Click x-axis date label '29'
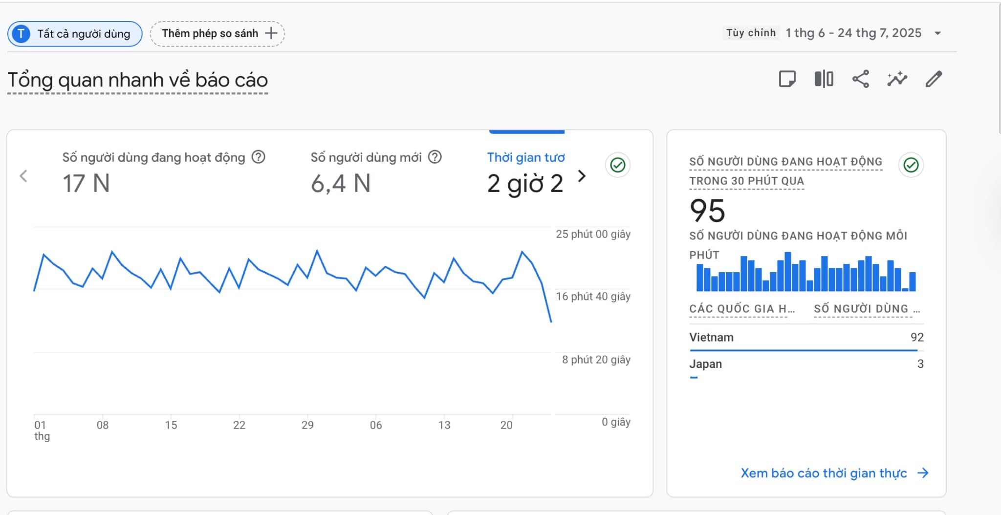The height and width of the screenshot is (515, 1001). [x=307, y=425]
